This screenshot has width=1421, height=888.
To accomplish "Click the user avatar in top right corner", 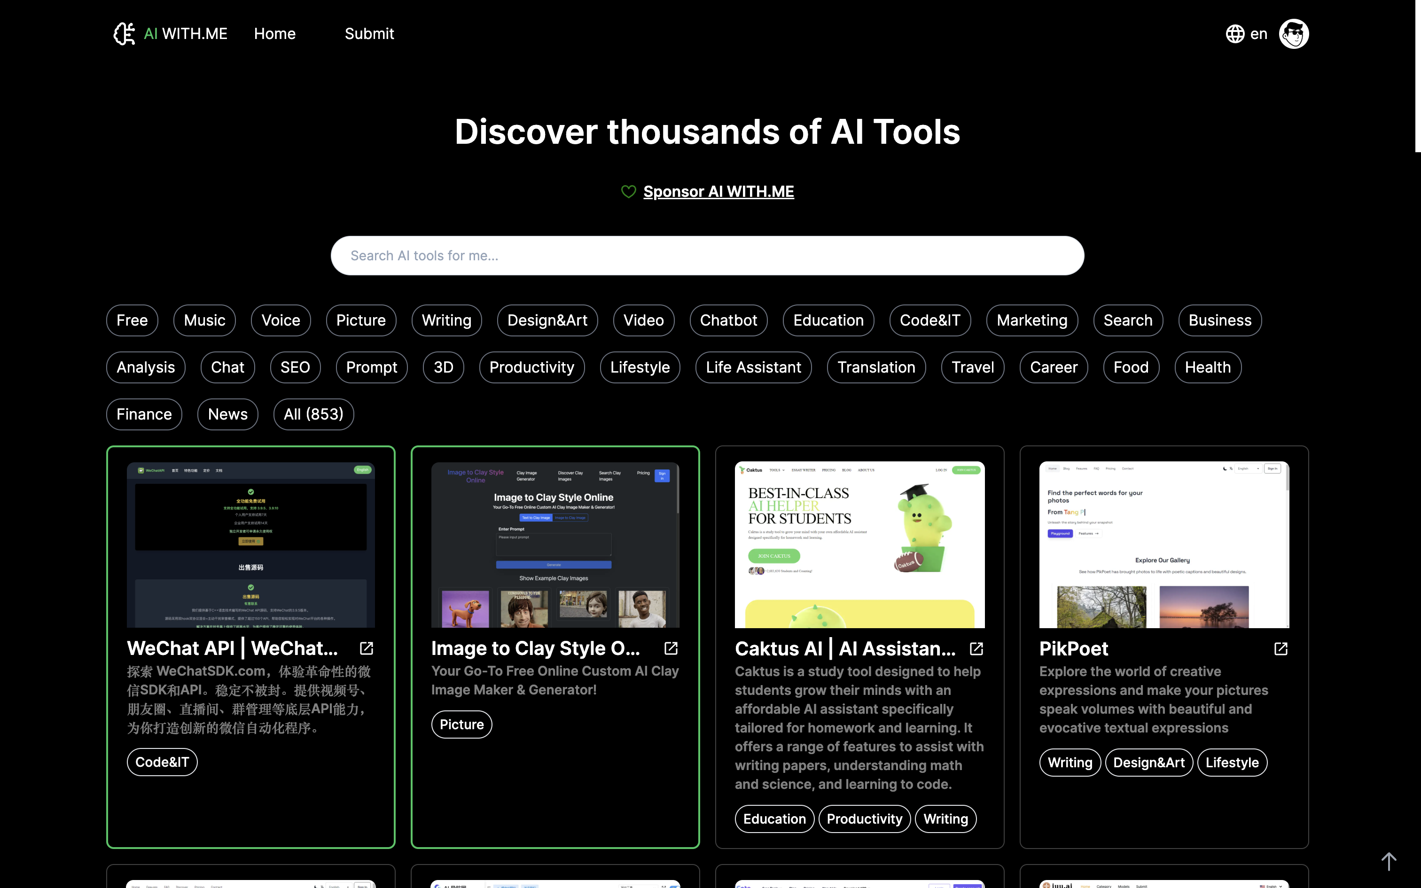I will [1294, 33].
